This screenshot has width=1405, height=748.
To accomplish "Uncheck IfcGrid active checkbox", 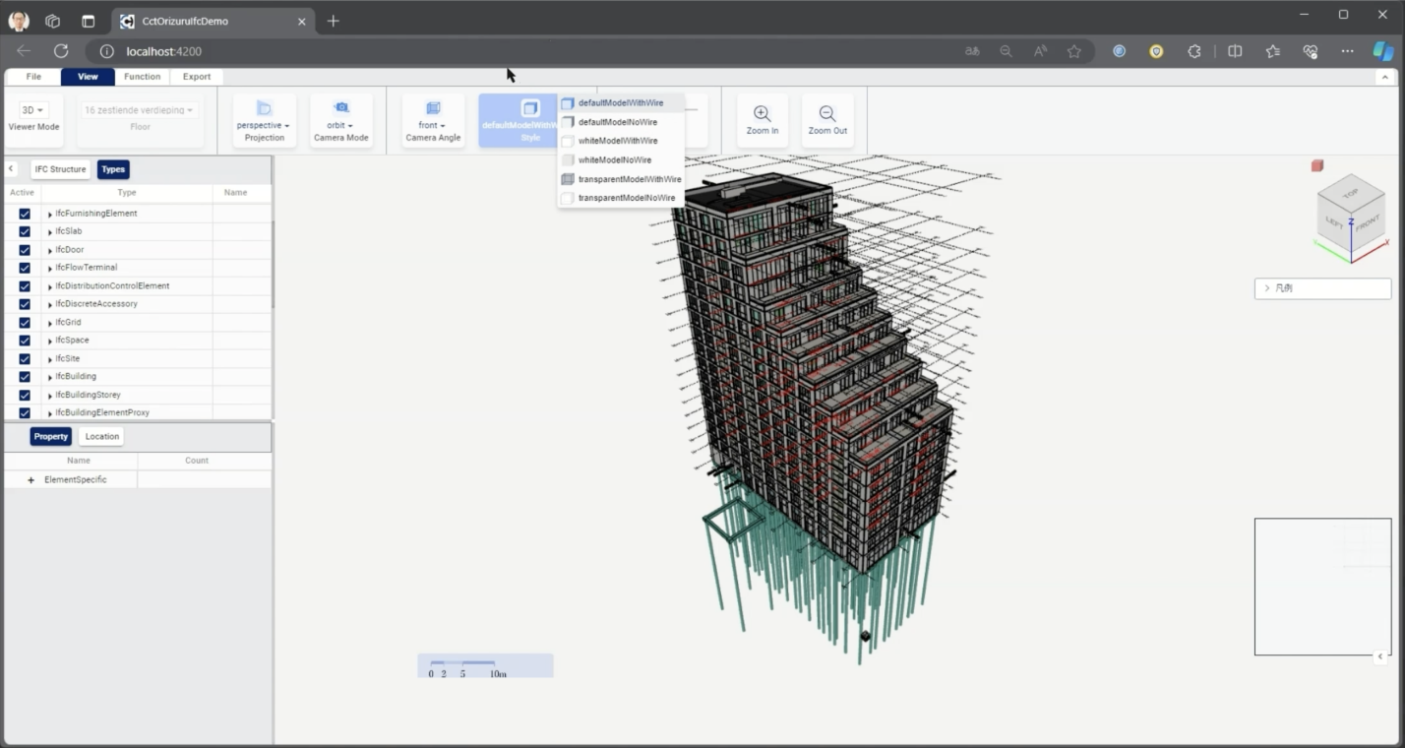I will tap(25, 323).
